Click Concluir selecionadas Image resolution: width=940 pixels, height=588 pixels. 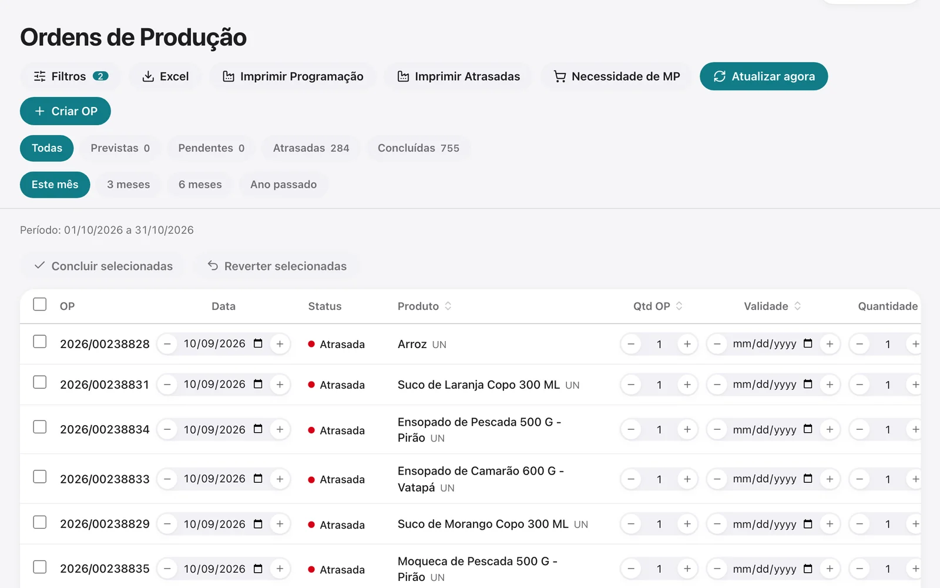tap(103, 266)
